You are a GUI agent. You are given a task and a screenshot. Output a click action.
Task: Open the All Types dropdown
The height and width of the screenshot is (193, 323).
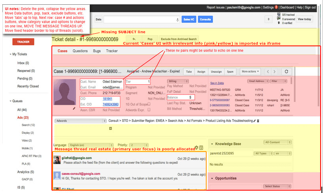coord(263,153)
